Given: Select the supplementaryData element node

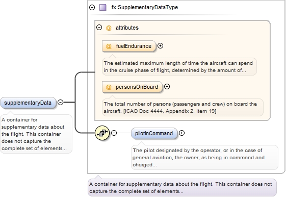Looking at the screenshot, I should click(x=28, y=103).
